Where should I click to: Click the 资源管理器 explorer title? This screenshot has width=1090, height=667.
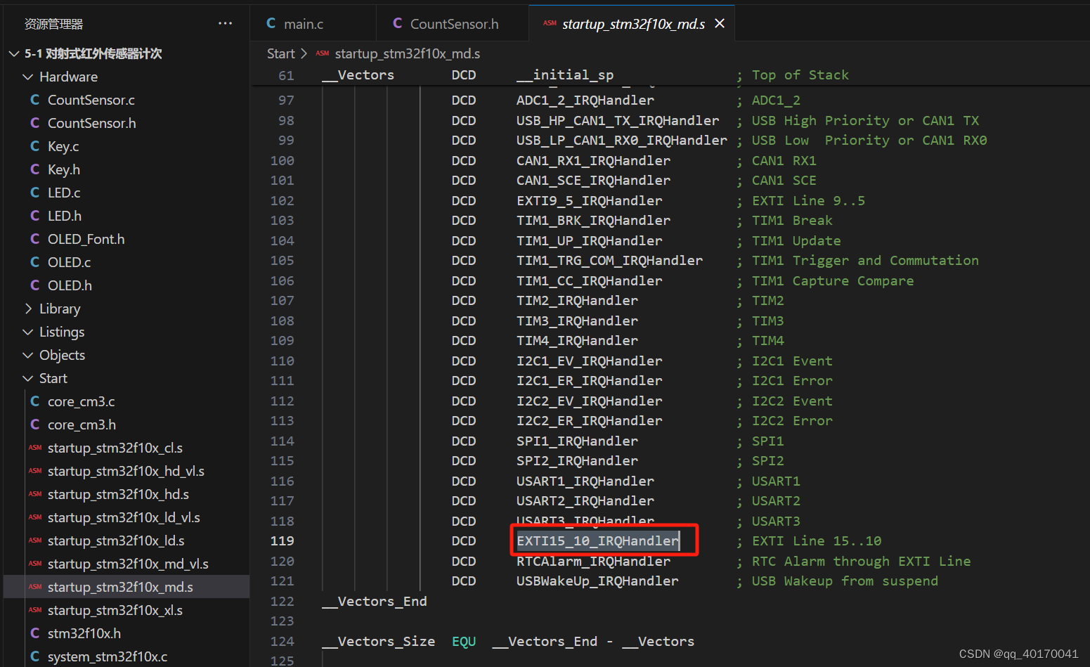[53, 24]
